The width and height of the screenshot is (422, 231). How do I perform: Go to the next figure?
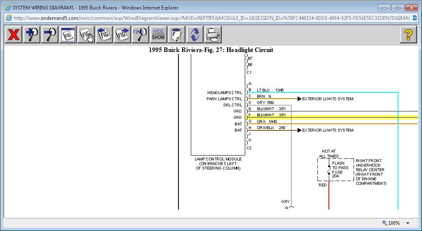coord(122,35)
